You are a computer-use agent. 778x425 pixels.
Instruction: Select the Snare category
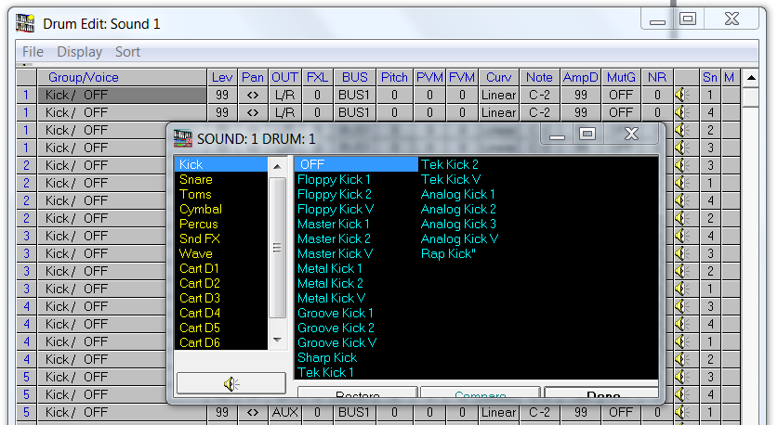tap(195, 179)
